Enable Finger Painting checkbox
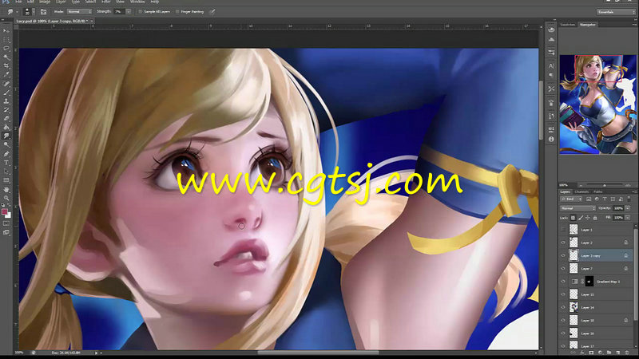The width and height of the screenshot is (639, 359). pyautogui.click(x=177, y=12)
